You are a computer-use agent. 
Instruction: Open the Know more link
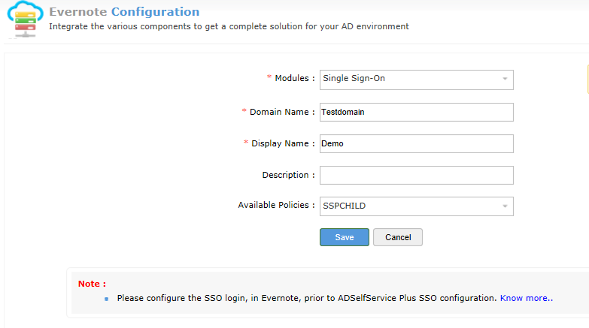point(526,298)
